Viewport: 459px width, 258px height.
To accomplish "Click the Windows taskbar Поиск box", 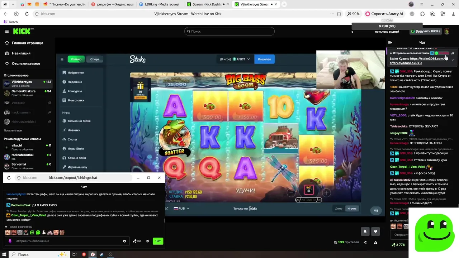I will [x=39, y=254].
